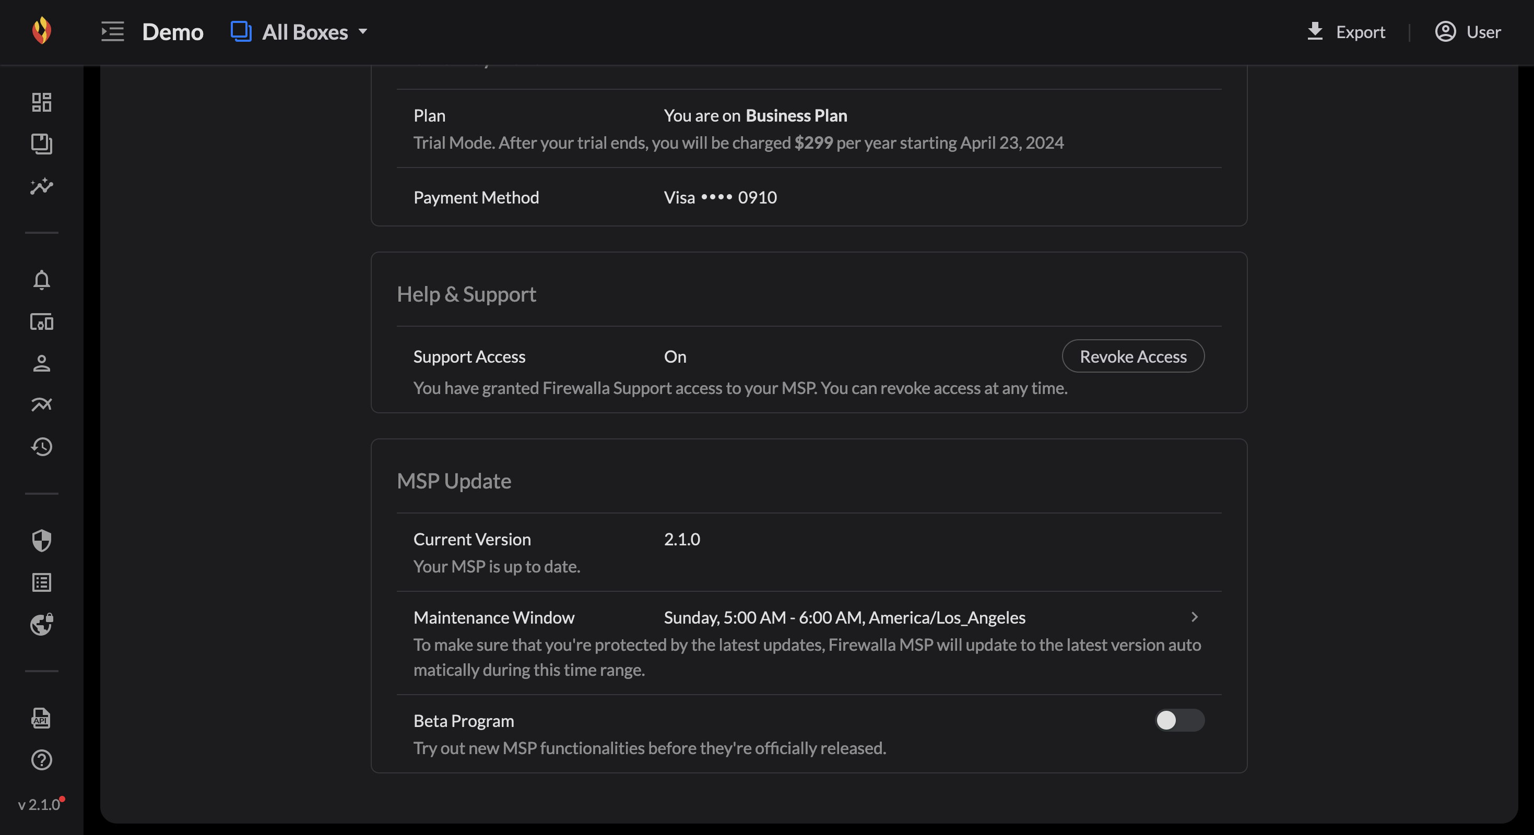
Task: Click the All Boxes square icon
Action: point(241,31)
